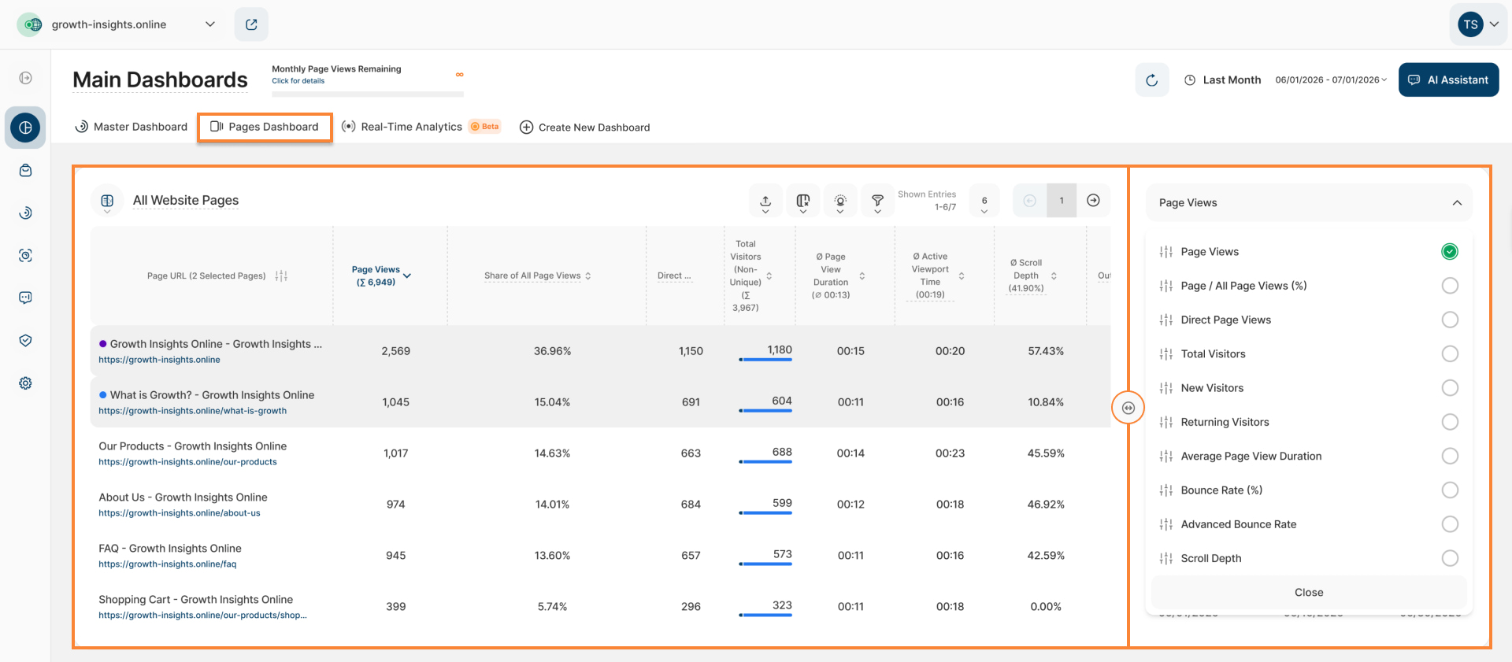
Task: Click the infinity symbol for page views remaining
Action: click(x=459, y=75)
